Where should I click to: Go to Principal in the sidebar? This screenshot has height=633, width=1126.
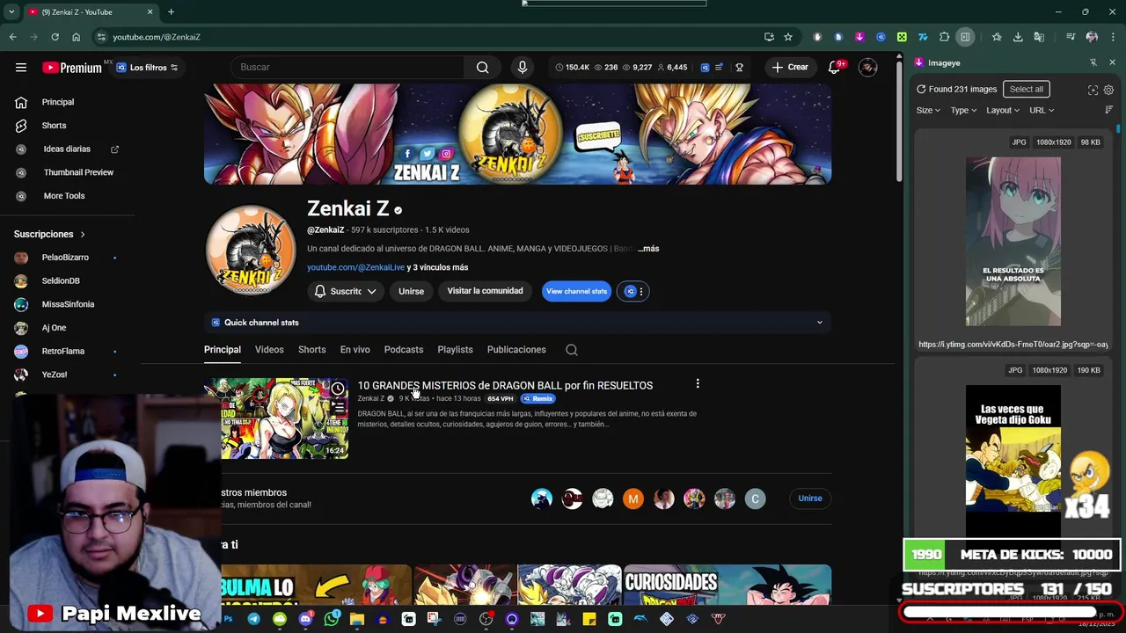coord(58,102)
